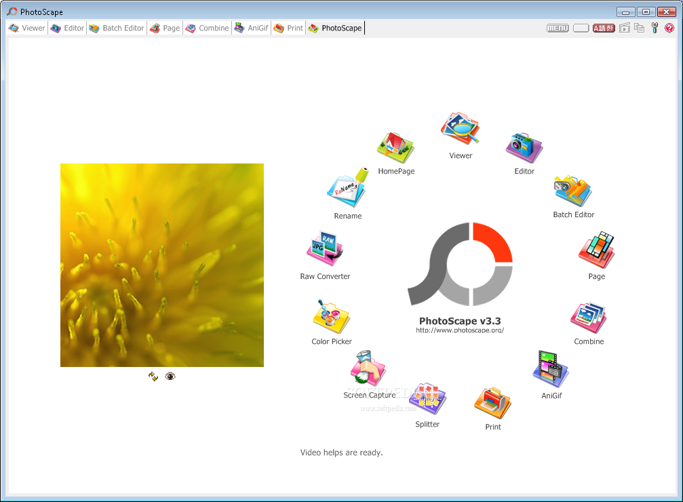Viewport: 683px width, 502px height.
Task: Click the wrench settings icon
Action: coord(655,28)
